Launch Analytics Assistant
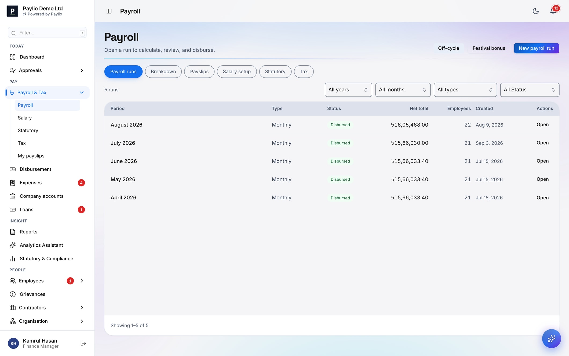Viewport: 569px width, 356px height. pos(47,245)
